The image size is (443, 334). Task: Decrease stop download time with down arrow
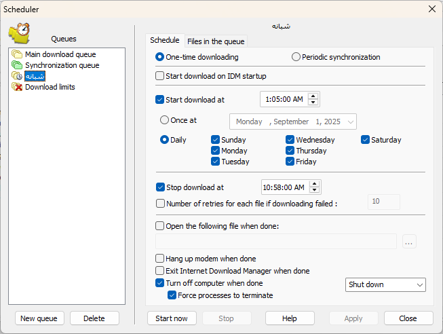click(315, 190)
